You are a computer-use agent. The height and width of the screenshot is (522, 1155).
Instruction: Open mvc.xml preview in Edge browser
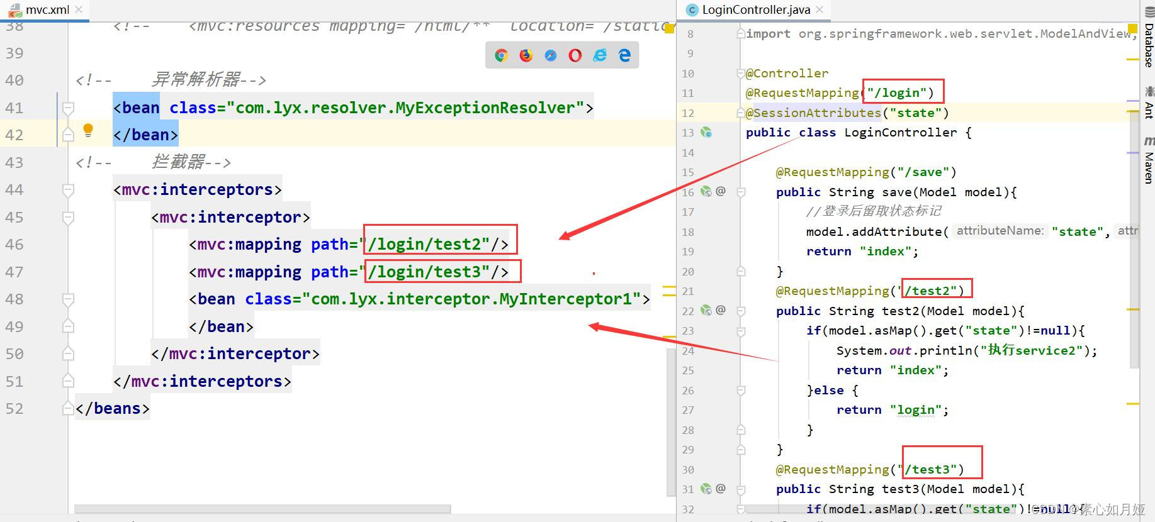pyautogui.click(x=624, y=55)
